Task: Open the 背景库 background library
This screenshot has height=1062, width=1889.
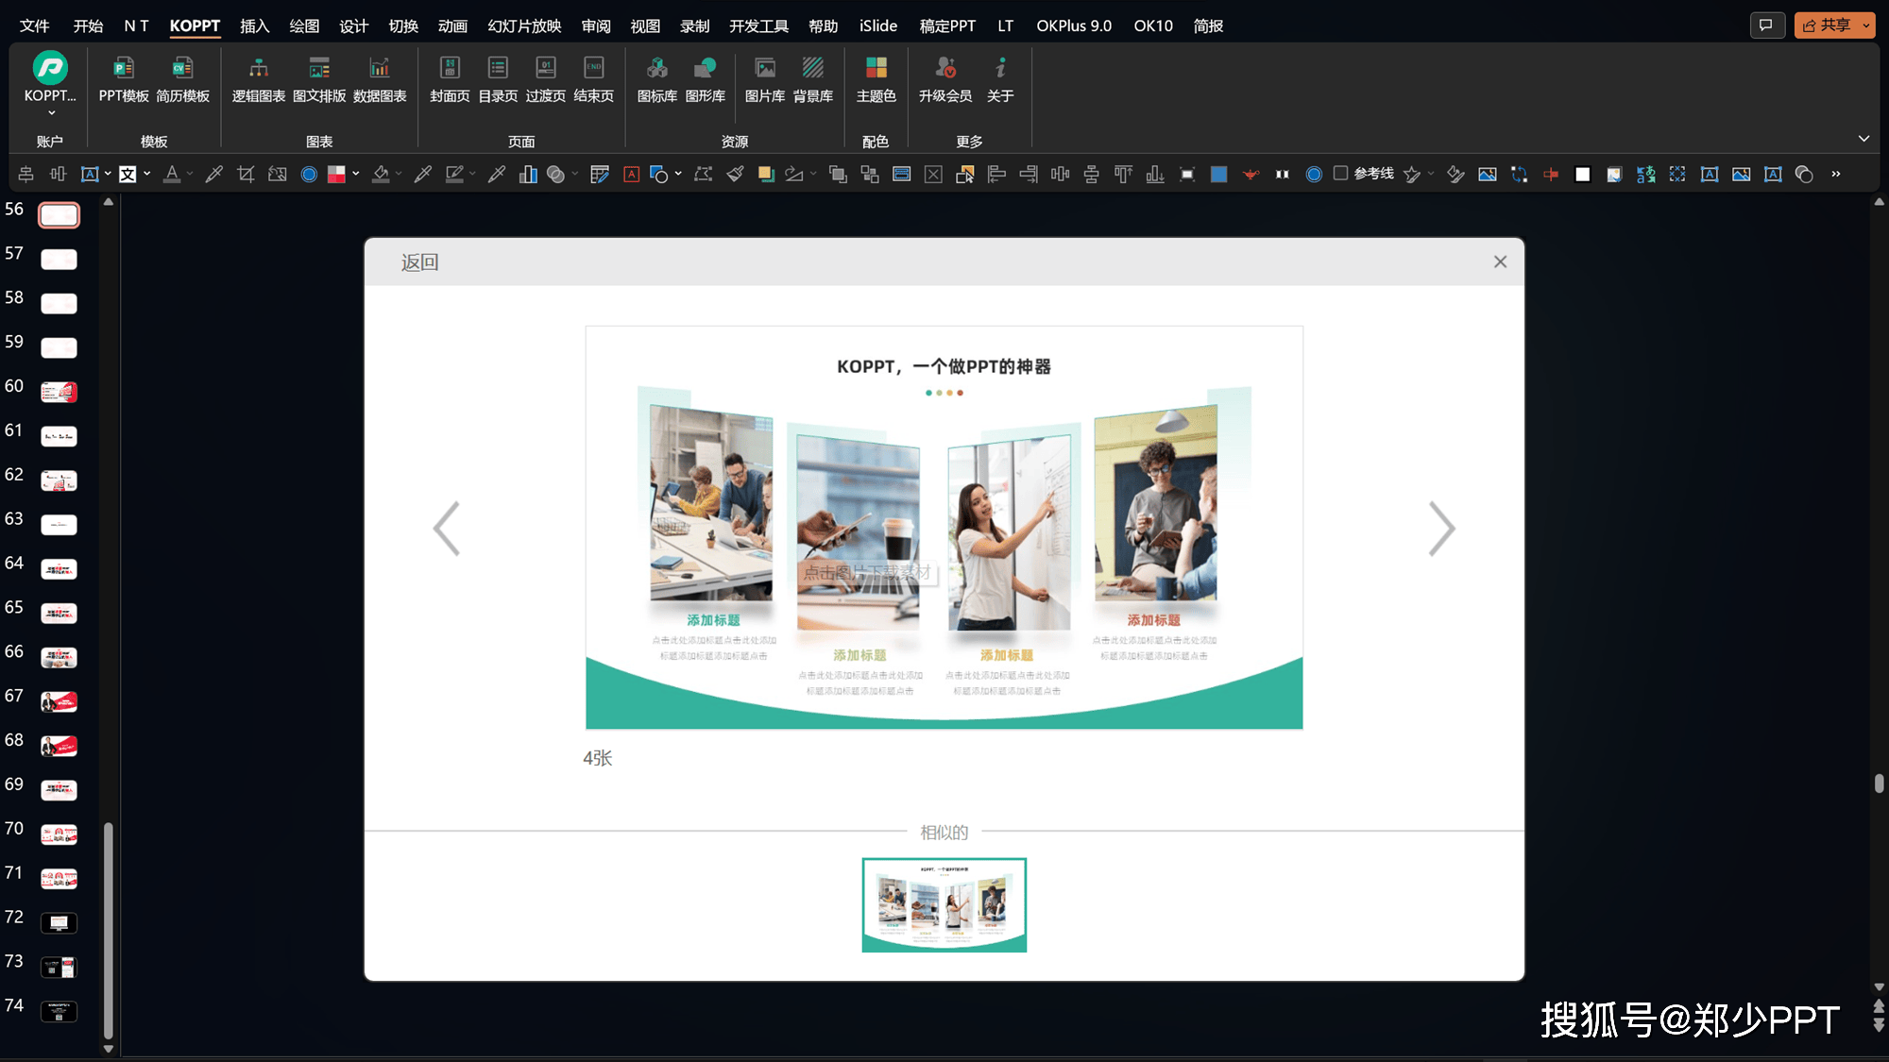Action: coord(813,79)
